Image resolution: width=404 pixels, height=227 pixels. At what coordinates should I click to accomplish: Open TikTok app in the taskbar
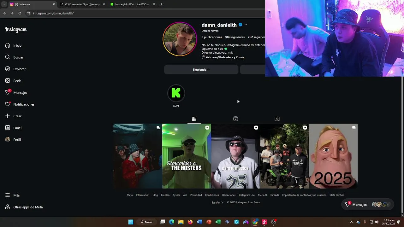click(x=264, y=222)
